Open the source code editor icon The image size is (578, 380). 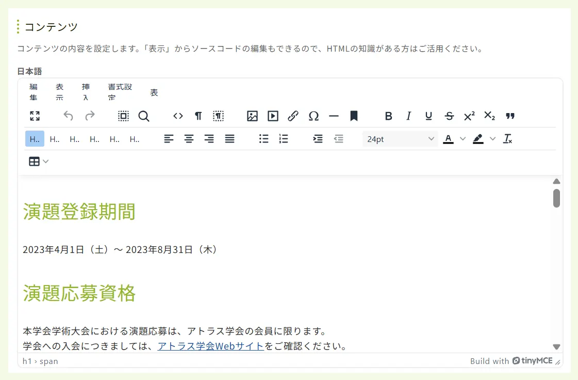click(x=177, y=116)
